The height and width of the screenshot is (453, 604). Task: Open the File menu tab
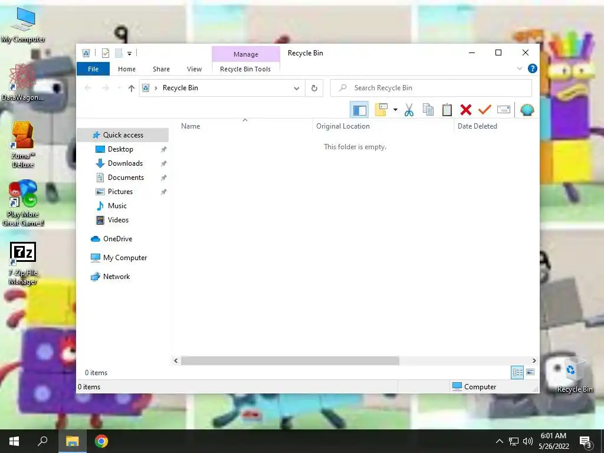pyautogui.click(x=93, y=69)
